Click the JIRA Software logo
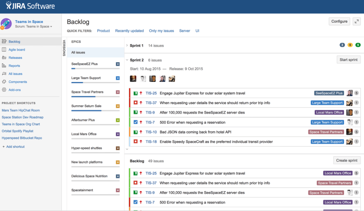 30,6
